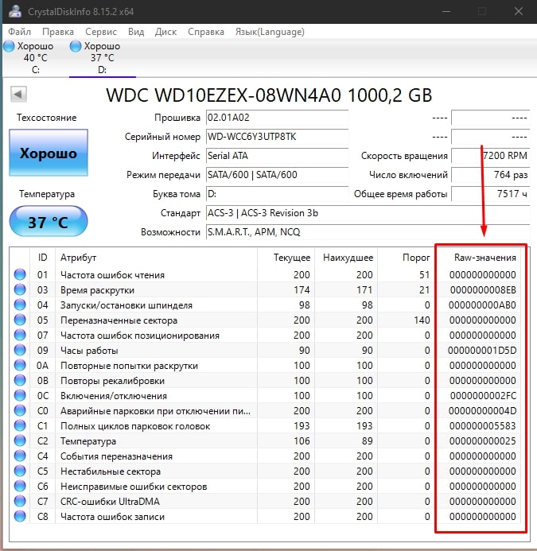537x551 pixels.
Task: Click status orb for attribute 01 read errors
Action: coord(20,274)
